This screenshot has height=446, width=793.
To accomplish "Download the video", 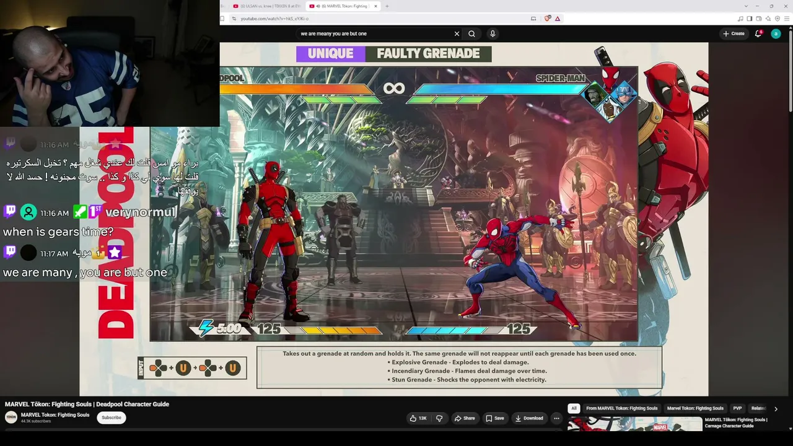I will tap(529, 418).
